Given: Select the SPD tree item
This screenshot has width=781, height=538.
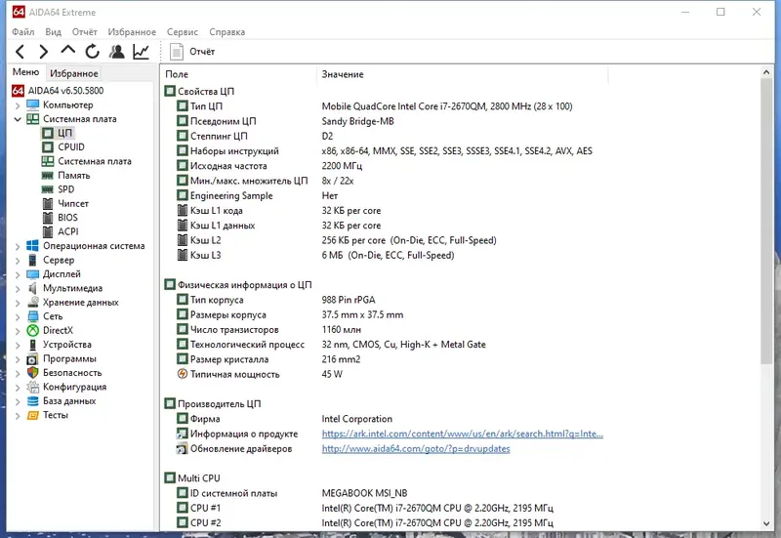Looking at the screenshot, I should [65, 189].
